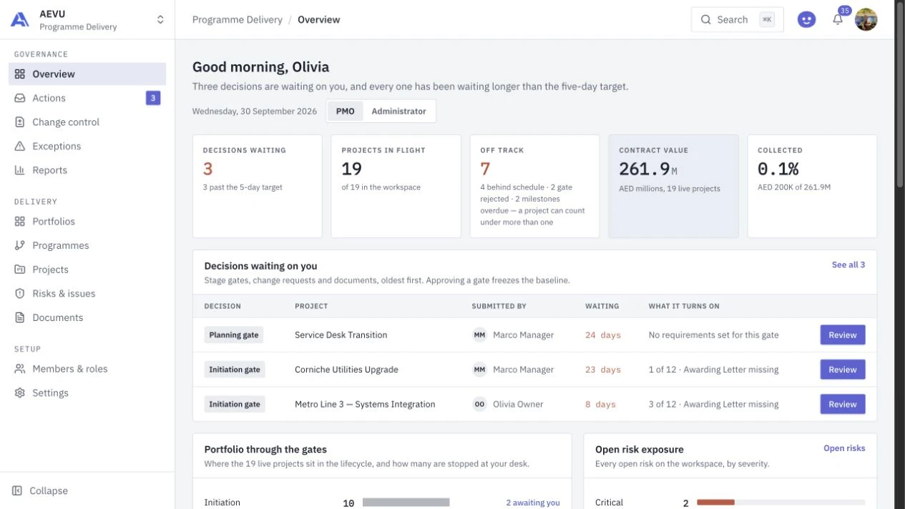905x509 pixels.
Task: Go to Actions in the sidebar
Action: (x=87, y=98)
